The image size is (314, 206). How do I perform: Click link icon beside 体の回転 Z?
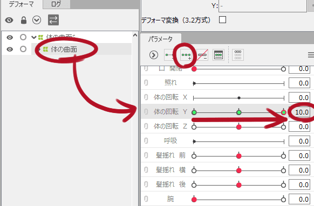tap(146, 126)
